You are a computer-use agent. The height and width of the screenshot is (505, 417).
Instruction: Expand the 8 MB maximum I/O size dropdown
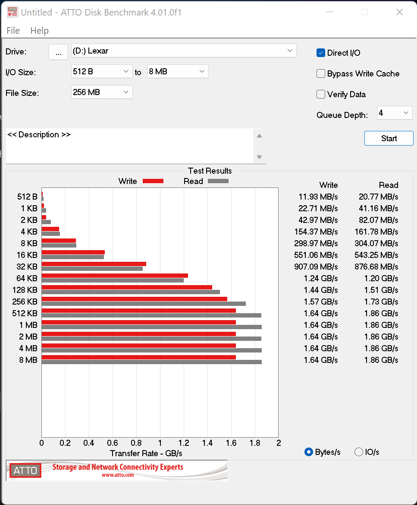pyautogui.click(x=178, y=71)
